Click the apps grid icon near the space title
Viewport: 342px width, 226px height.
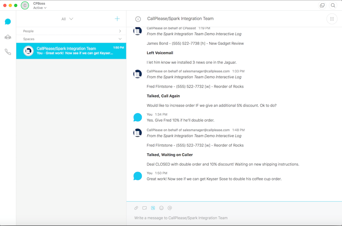coord(332,18)
